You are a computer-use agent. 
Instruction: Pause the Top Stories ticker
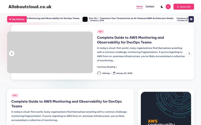click(x=191, y=19)
